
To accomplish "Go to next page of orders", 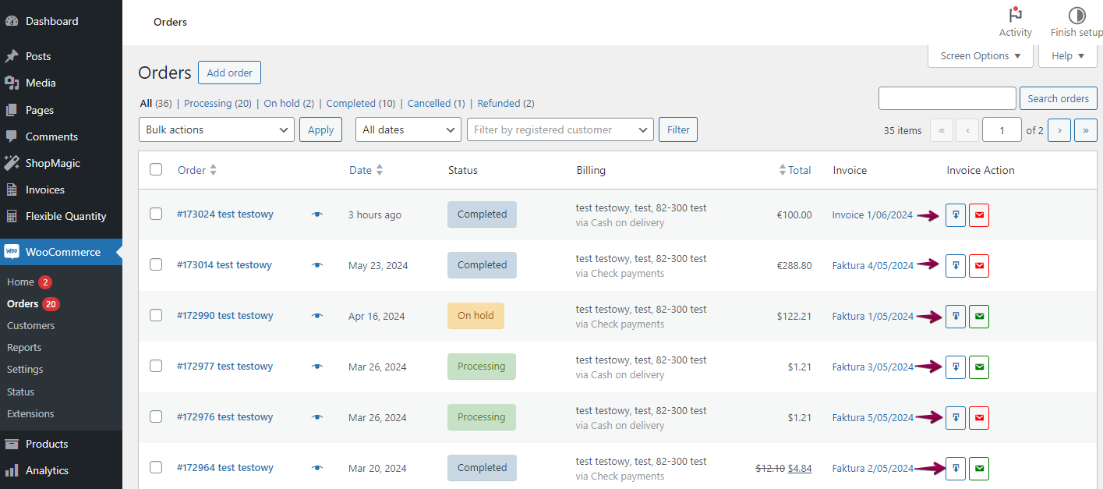I will 1059,130.
